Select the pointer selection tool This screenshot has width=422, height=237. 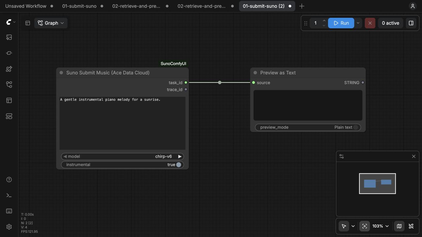344,226
